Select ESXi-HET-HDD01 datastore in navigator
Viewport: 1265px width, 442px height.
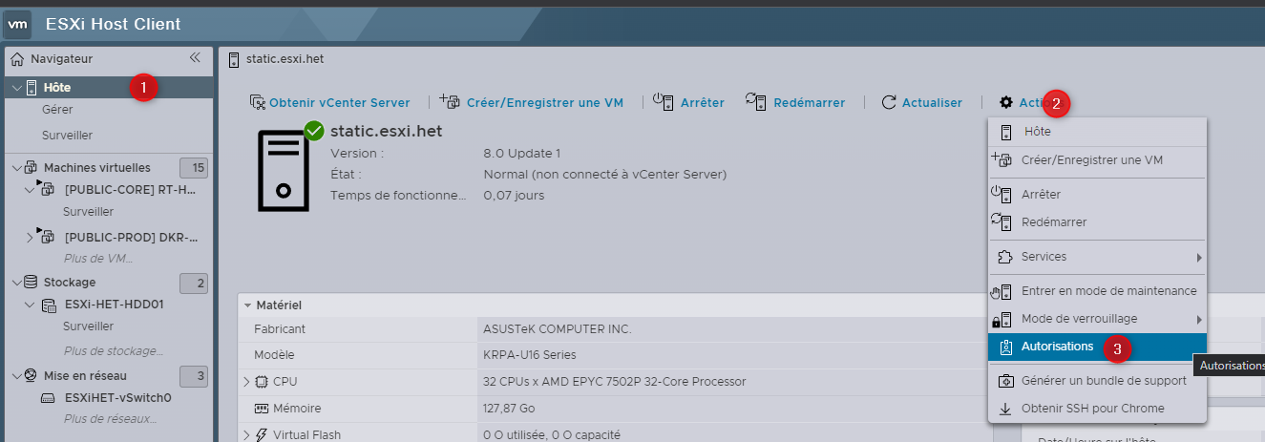[x=114, y=305]
